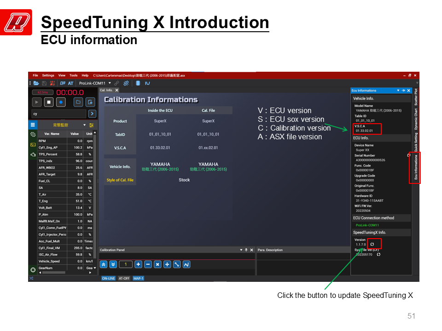Pin the Ecu Informations panel
Viewport: 442px width, 331px height.
[x=403, y=91]
